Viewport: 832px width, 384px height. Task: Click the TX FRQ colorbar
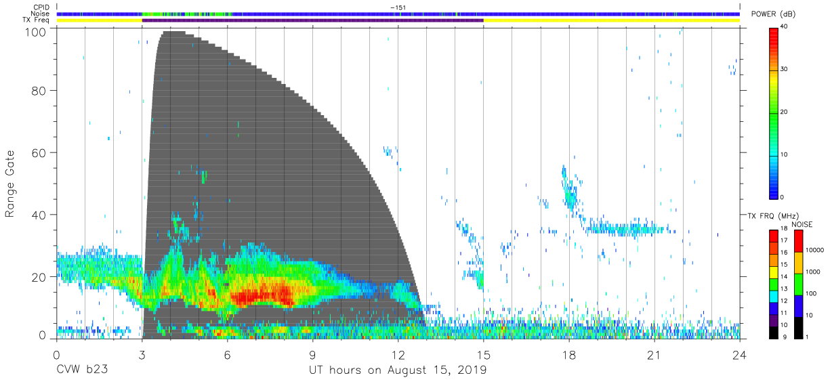click(774, 284)
